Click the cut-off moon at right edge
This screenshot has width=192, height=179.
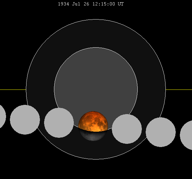coord(187,135)
